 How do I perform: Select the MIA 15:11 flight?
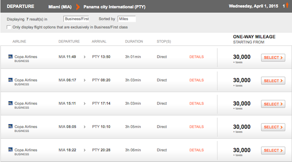(273, 104)
